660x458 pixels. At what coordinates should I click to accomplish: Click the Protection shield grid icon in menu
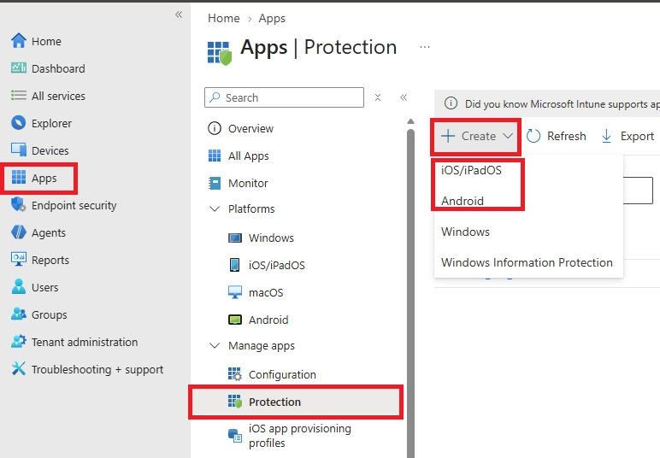point(235,402)
